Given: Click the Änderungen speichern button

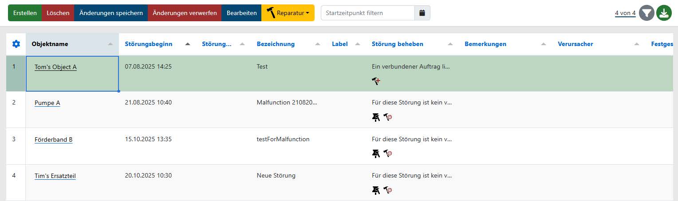Looking at the screenshot, I should point(111,13).
